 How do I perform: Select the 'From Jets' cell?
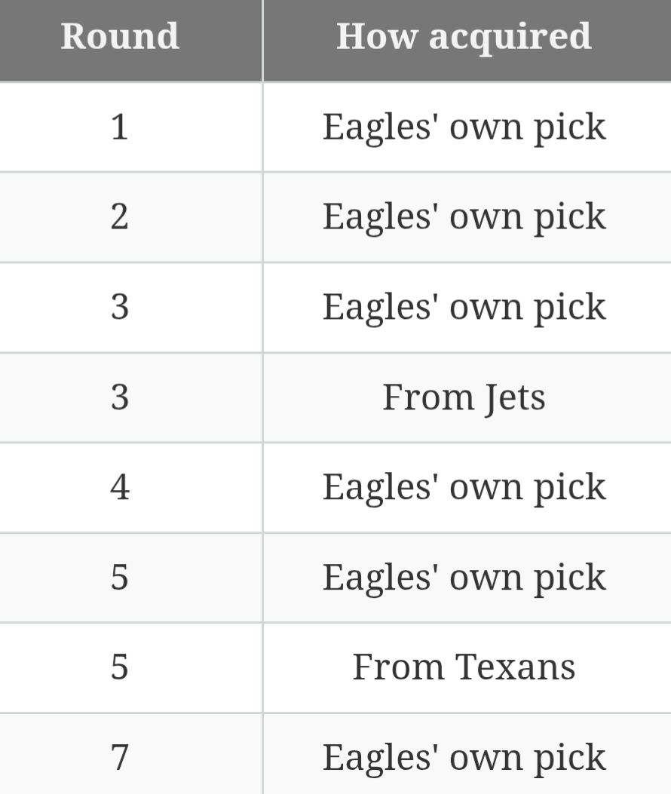click(464, 397)
